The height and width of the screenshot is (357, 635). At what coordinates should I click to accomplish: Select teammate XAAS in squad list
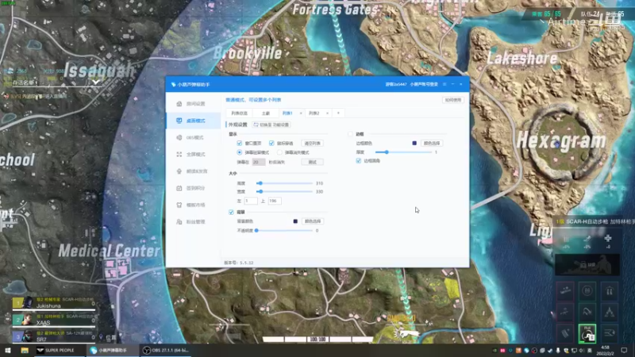click(x=53, y=320)
